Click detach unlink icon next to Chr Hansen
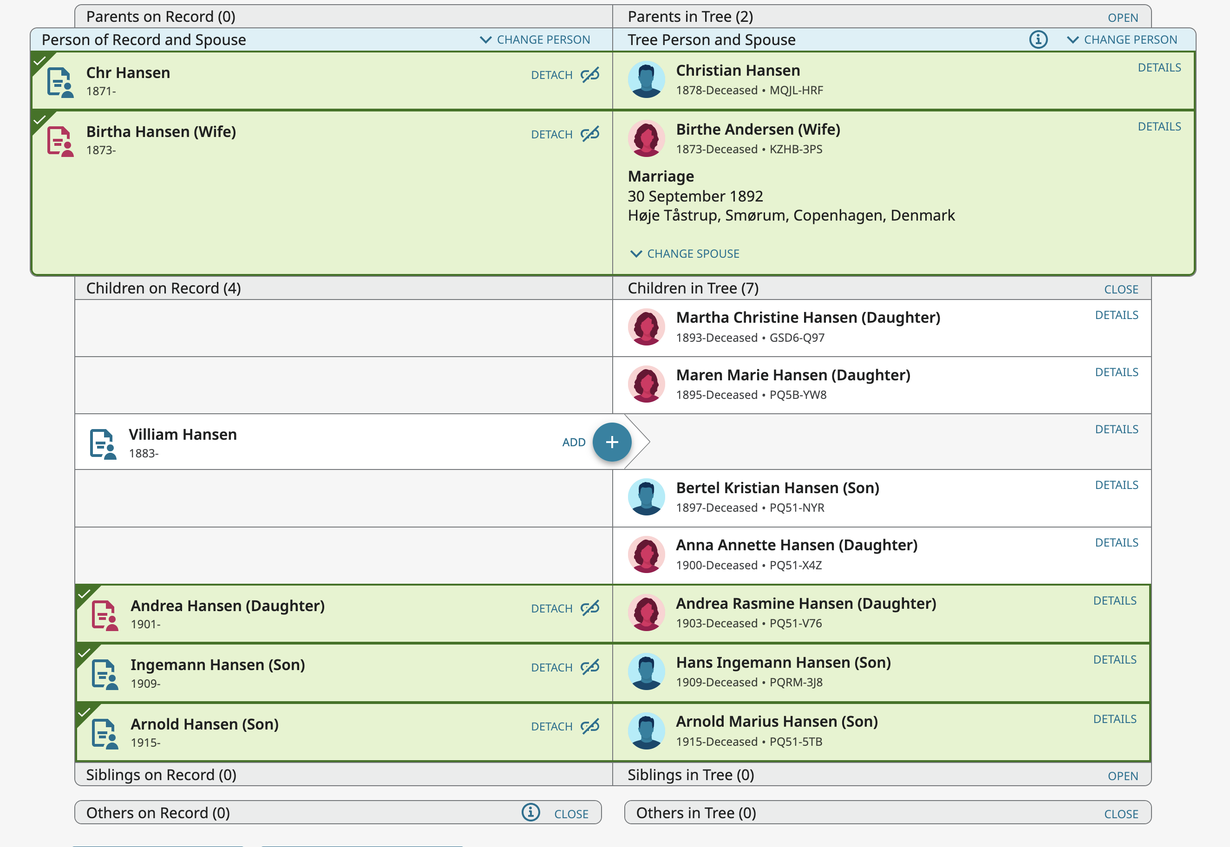Screen dimensions: 1230x847 point(590,75)
